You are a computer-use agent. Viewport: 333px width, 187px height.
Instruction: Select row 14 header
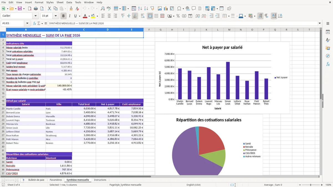(3, 86)
